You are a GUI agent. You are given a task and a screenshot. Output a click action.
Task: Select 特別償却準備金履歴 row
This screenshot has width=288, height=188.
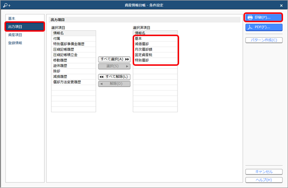pos(73,44)
